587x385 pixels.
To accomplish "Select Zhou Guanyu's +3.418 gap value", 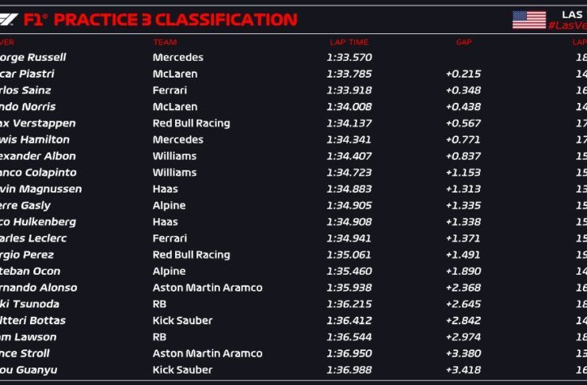I will [x=463, y=369].
